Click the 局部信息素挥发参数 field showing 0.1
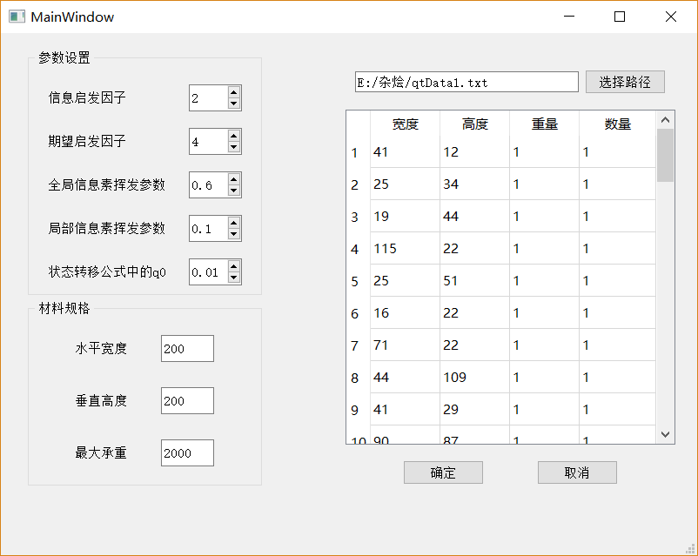 click(x=209, y=229)
